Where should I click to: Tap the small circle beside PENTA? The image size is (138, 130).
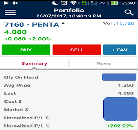click(x=63, y=23)
